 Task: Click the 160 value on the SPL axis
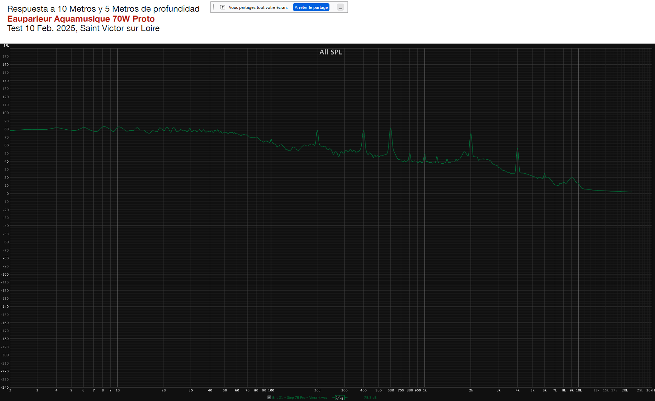[x=6, y=65]
